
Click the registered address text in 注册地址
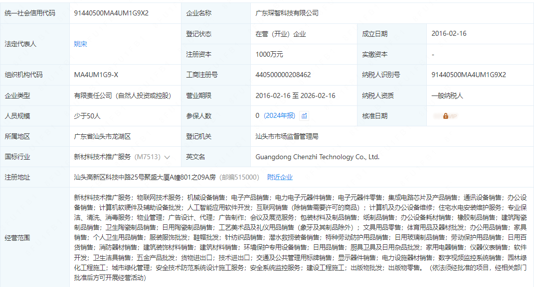tap(145, 177)
